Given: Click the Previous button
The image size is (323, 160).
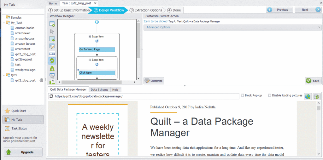Looking at the screenshot, I should 280,10.
